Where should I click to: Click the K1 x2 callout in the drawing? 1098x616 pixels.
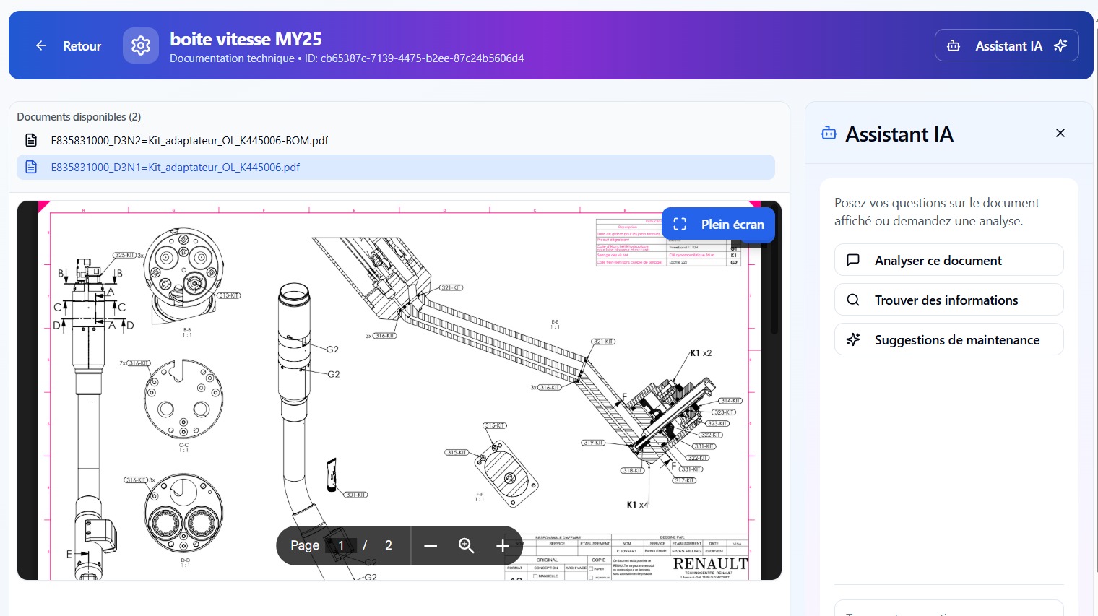[701, 353]
